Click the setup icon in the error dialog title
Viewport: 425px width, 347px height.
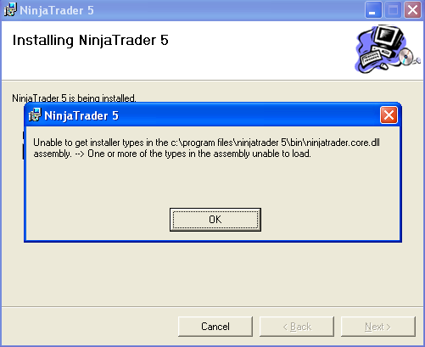[35, 115]
